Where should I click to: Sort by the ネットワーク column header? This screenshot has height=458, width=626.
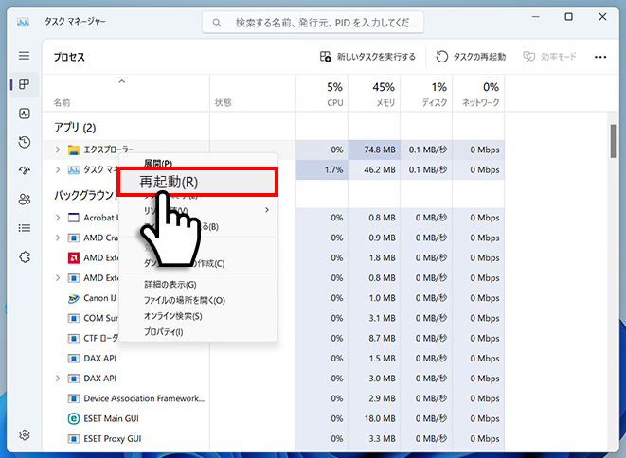click(x=481, y=102)
